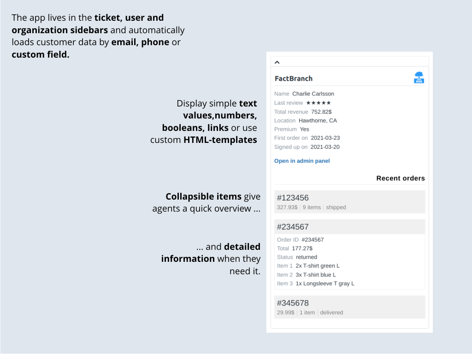472x354 pixels.
Task: Select the Recent orders section header
Action: (400, 178)
